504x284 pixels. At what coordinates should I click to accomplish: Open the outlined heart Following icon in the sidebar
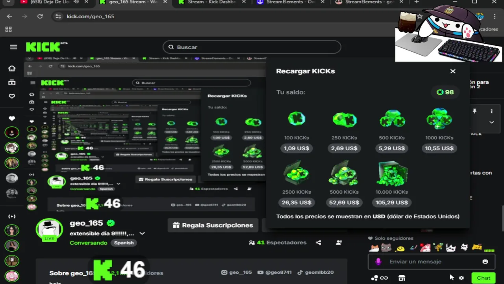point(12,96)
